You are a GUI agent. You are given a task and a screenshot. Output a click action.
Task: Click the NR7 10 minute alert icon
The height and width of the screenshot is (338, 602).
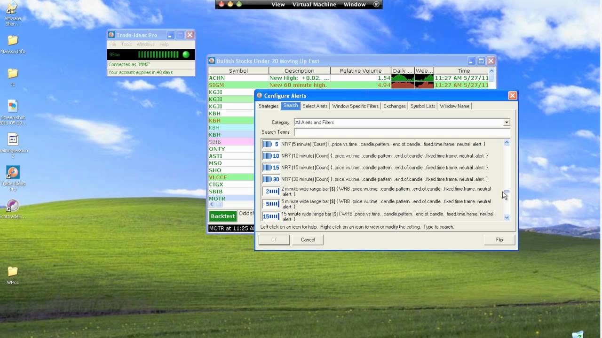[x=271, y=156]
